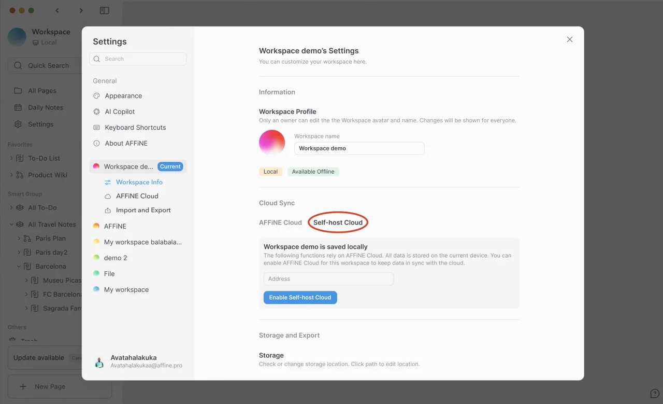The image size is (663, 404).
Task: Switch to the AFFiNE Cloud tab
Action: click(x=280, y=222)
